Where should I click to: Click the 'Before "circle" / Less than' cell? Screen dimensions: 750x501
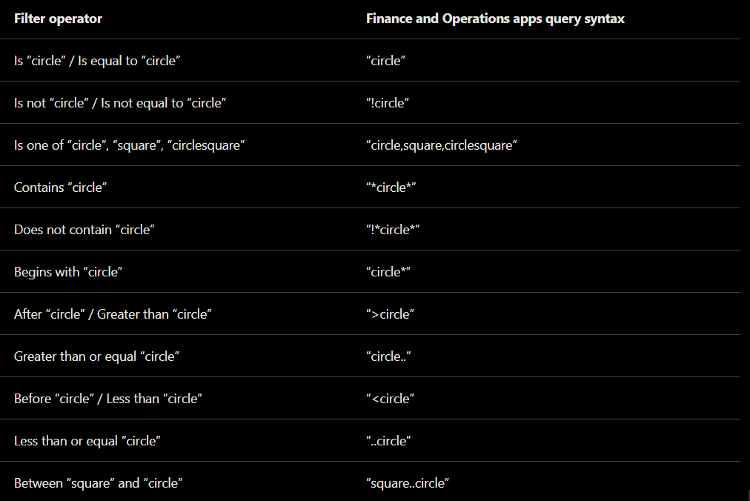coord(108,399)
